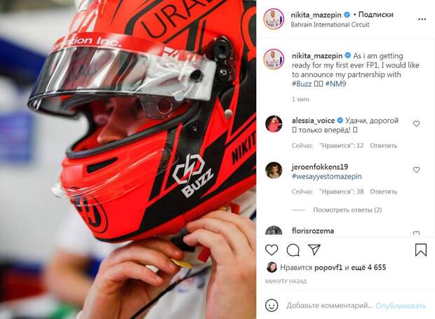This screenshot has height=319, width=435.
Task: Save post using bookmark icon
Action: pos(420,250)
